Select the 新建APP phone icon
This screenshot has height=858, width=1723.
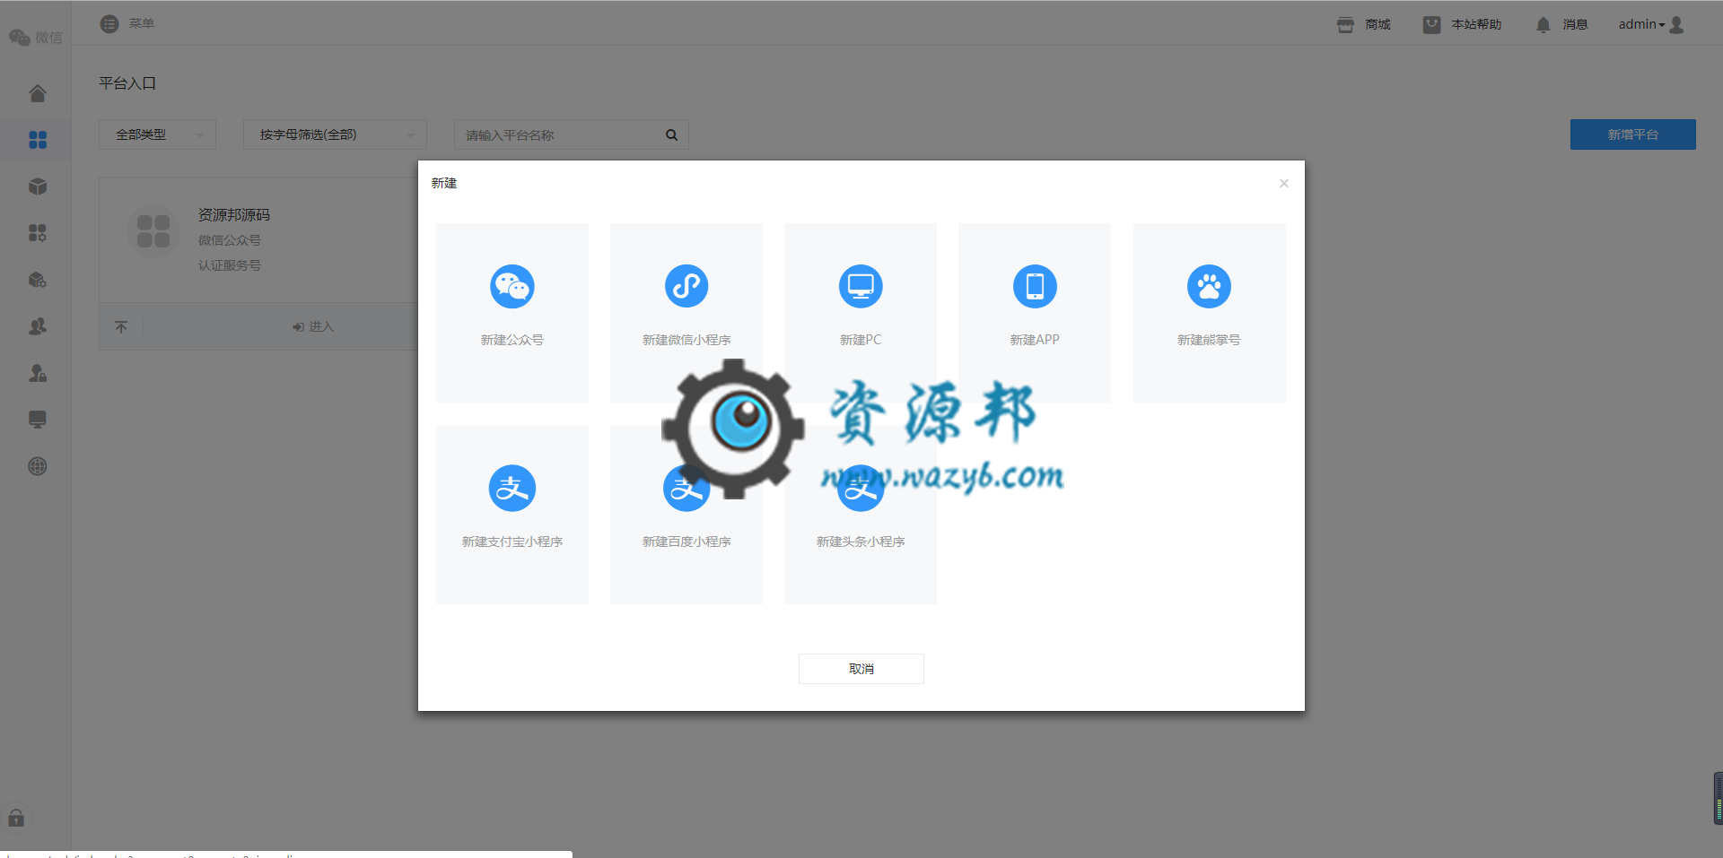click(x=1035, y=287)
